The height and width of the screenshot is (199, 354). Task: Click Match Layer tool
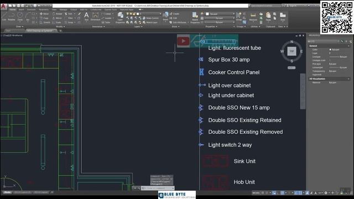click(x=150, y=22)
